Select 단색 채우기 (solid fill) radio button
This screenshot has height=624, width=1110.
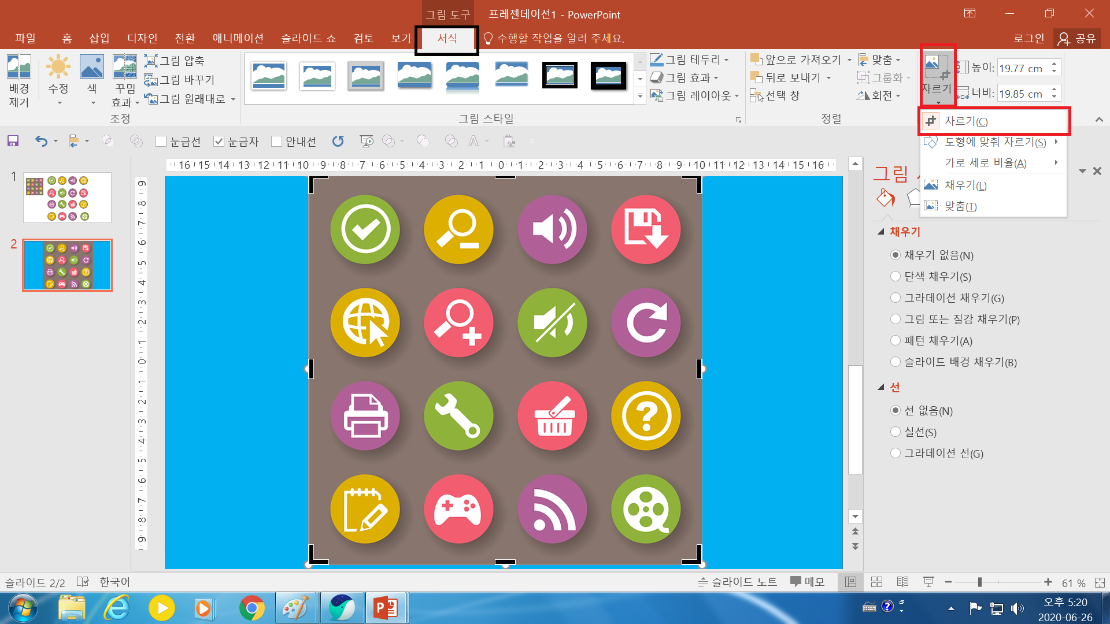click(896, 277)
